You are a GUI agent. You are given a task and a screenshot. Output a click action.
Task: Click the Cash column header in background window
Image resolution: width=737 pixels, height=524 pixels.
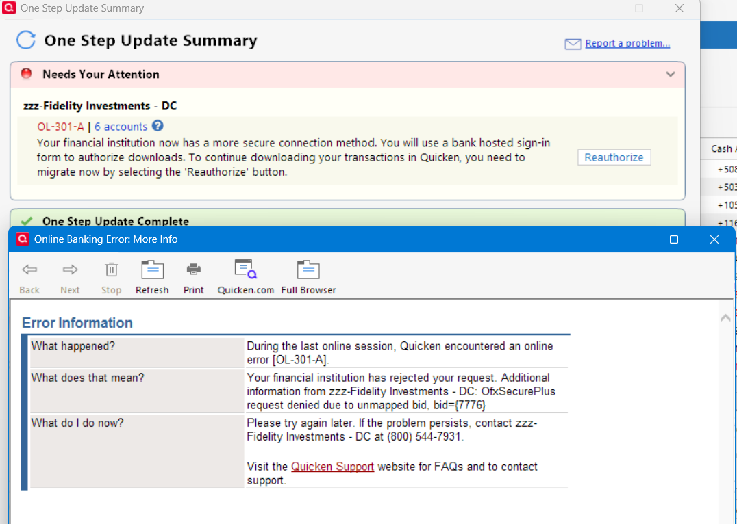tap(723, 148)
